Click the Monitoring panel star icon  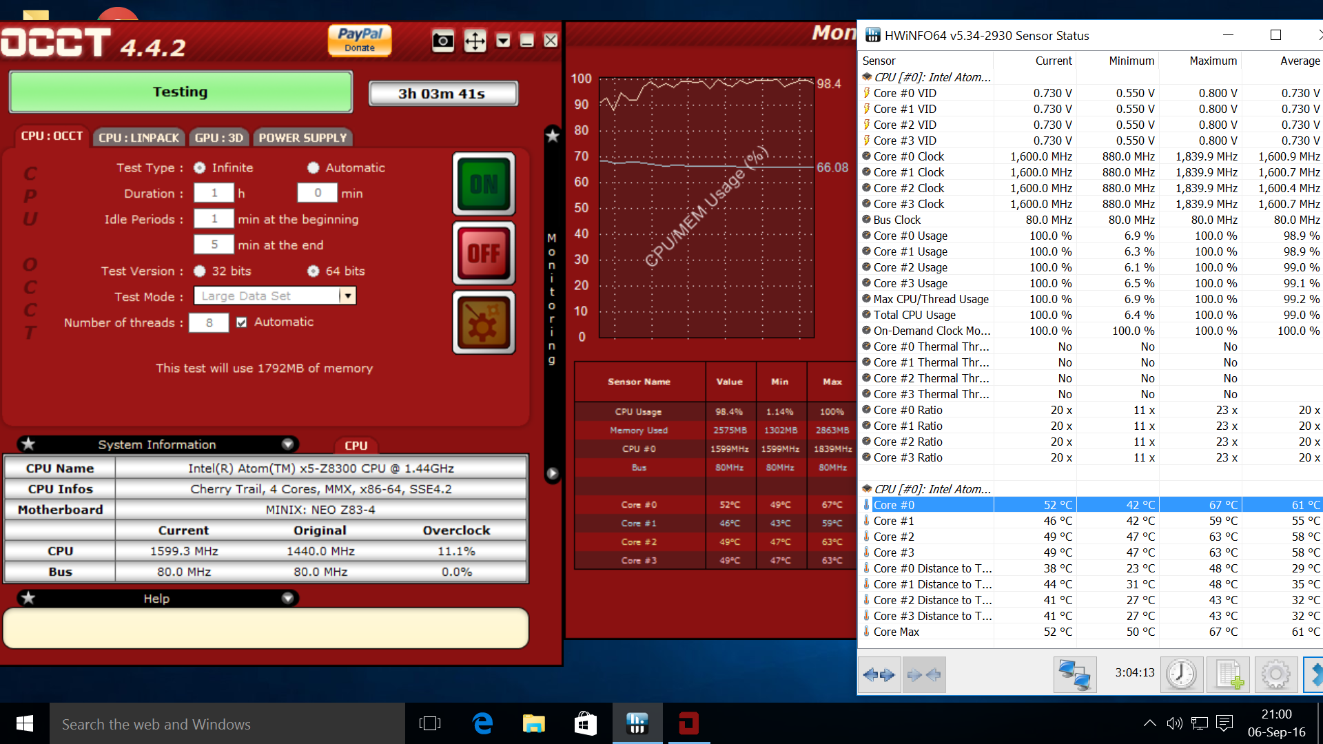point(552,136)
